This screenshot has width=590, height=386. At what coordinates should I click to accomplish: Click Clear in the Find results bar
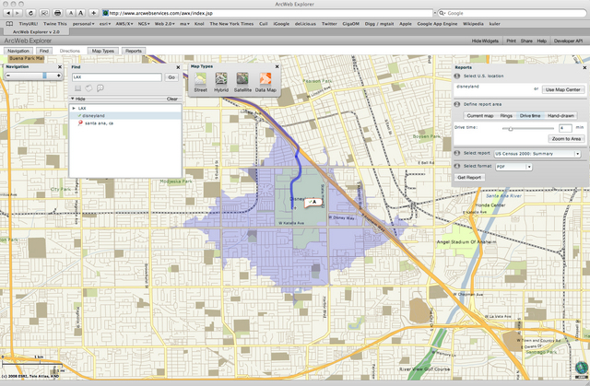pos(172,99)
